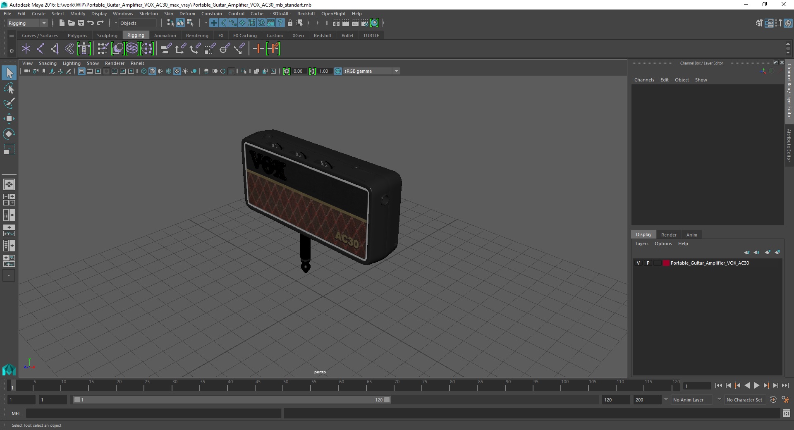Open the Deform menu

[187, 14]
